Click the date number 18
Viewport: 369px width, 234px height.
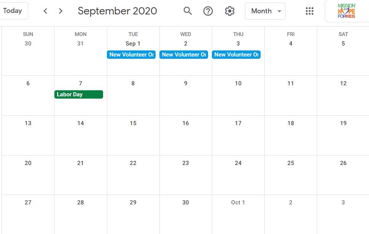[x=291, y=123]
